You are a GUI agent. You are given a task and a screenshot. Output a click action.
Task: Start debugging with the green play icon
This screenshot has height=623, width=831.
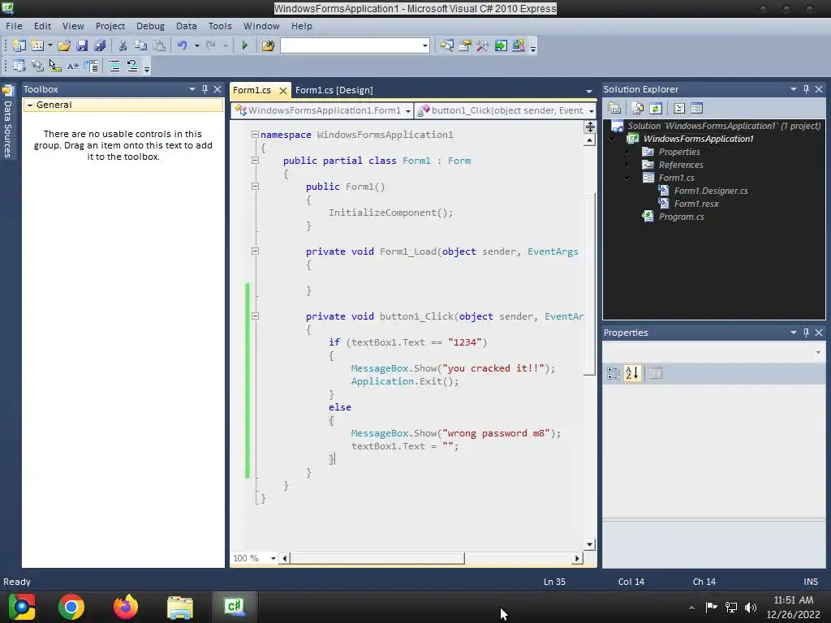245,45
